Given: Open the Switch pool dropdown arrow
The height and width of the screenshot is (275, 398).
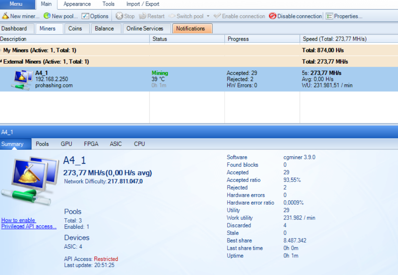Looking at the screenshot, I should coord(208,16).
